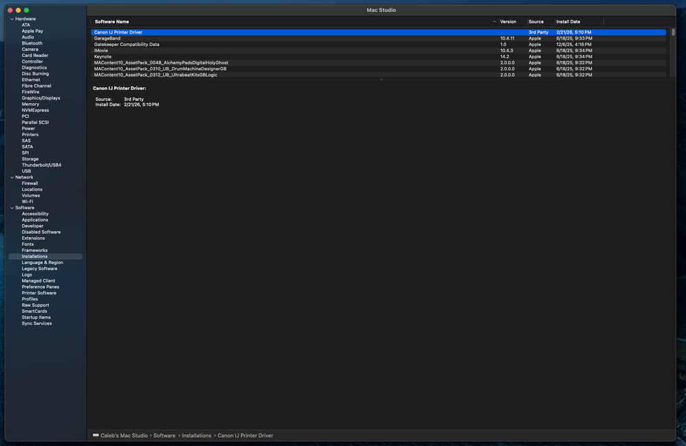Click Caleb's Mac Studio in path bar
This screenshot has width=686, height=446.
click(124, 436)
